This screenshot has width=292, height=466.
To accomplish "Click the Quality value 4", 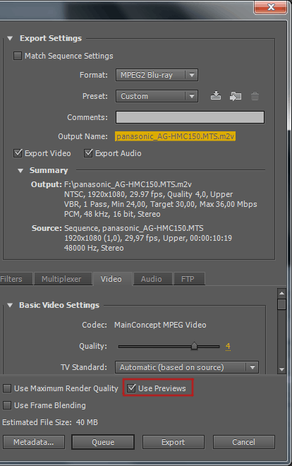I will coord(228,346).
